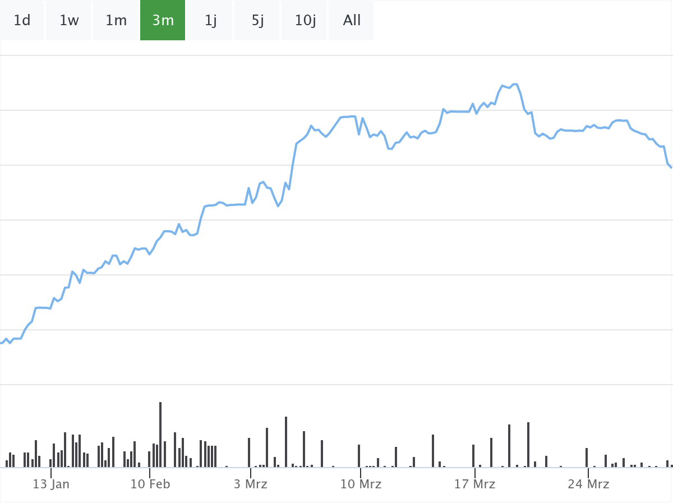The width and height of the screenshot is (673, 504).
Task: Click the left start of the price line
Action: 2,342
